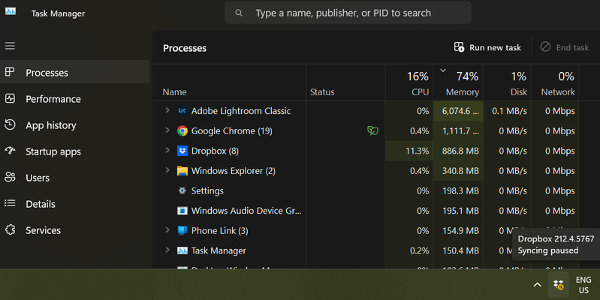Click the End task button

(565, 47)
